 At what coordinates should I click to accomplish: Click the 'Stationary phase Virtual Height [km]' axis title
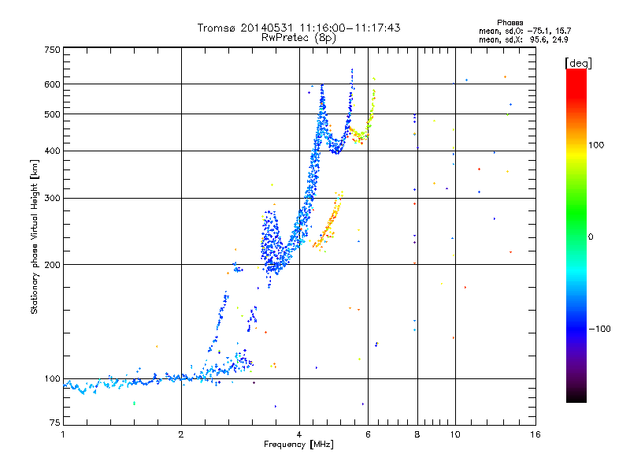click(35, 236)
